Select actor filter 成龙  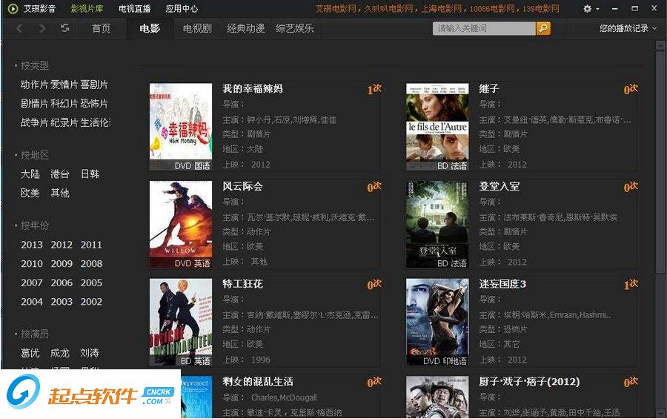60,353
